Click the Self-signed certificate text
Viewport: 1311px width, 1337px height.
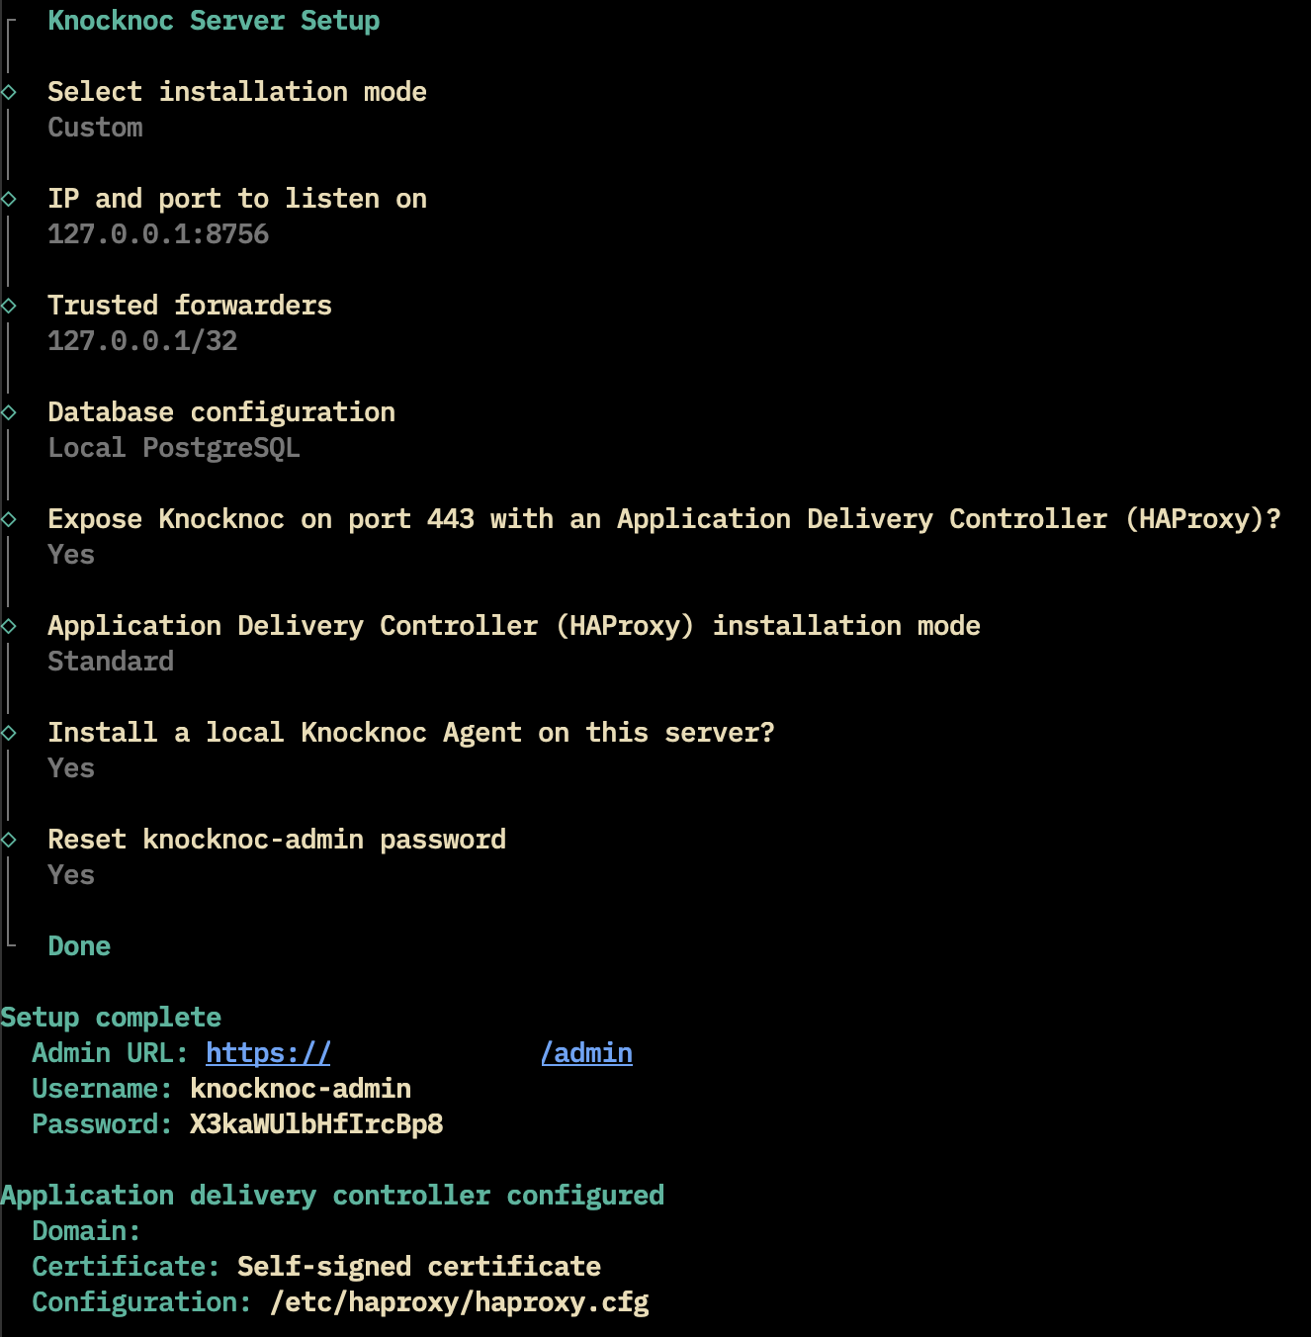419,1267
